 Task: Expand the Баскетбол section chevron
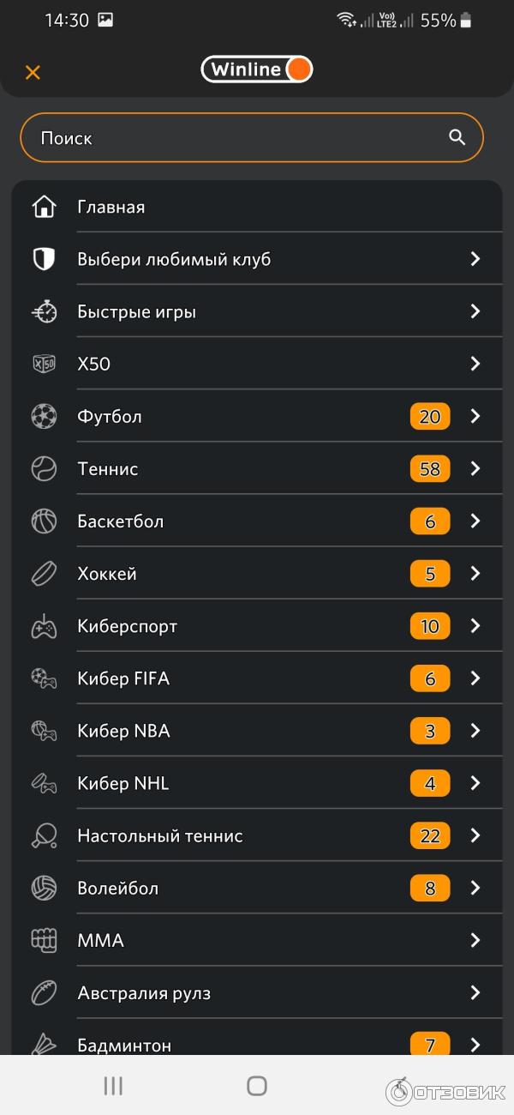pyautogui.click(x=475, y=521)
